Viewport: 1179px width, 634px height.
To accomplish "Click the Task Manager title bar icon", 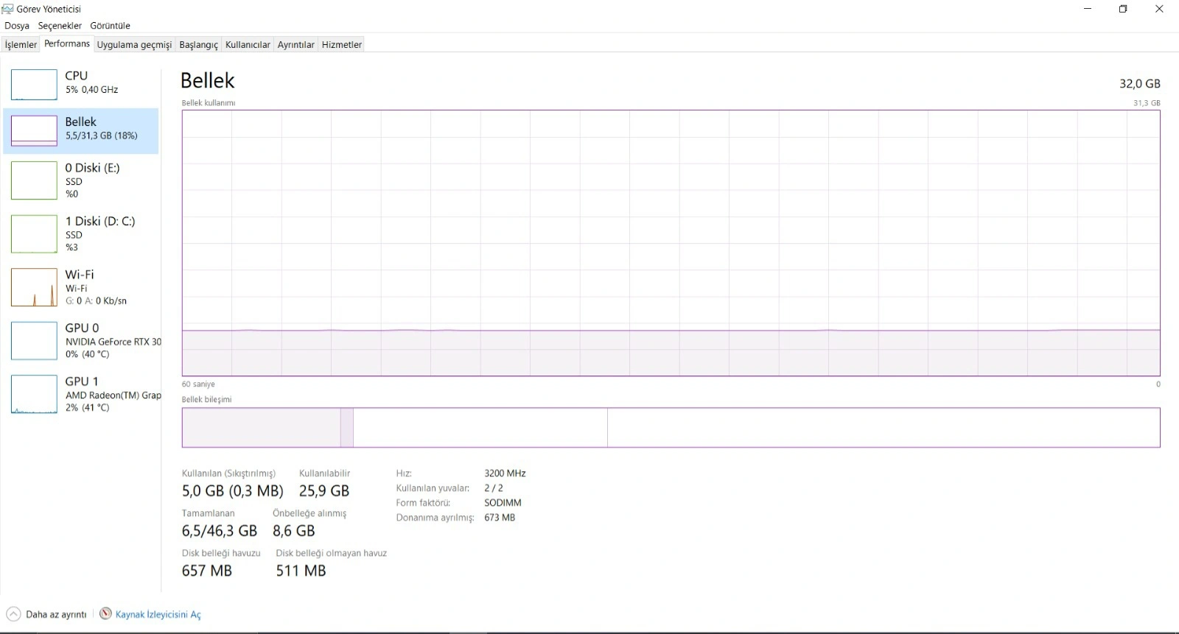I will point(7,9).
